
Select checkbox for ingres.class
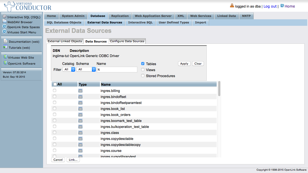pos(55,132)
